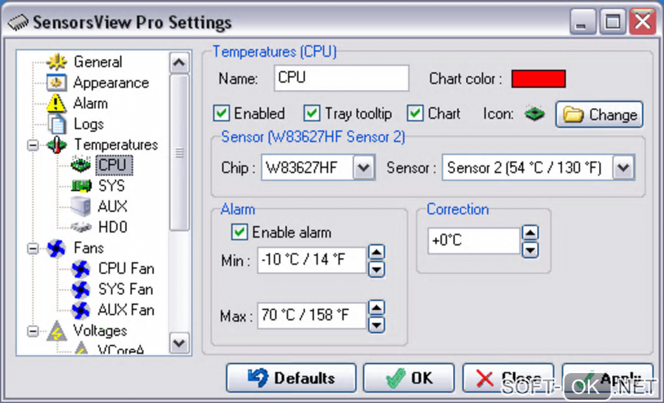The width and height of the screenshot is (664, 403).
Task: Select the Appearance icon in tree
Action: click(x=57, y=83)
